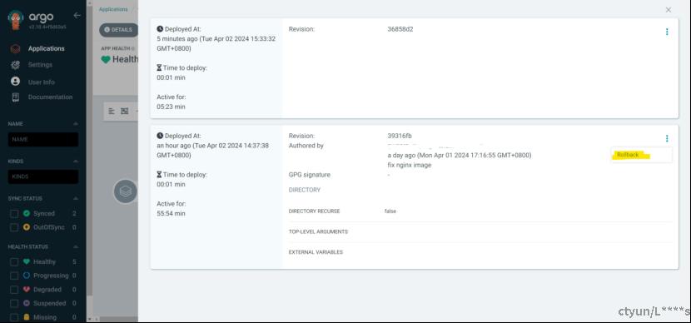Viewport: 691px width, 323px height.
Task: Check the OutOfSync status filter
Action: tap(14, 227)
